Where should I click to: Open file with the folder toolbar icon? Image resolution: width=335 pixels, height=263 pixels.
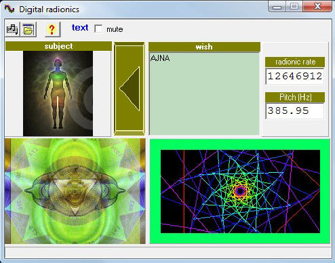click(28, 29)
